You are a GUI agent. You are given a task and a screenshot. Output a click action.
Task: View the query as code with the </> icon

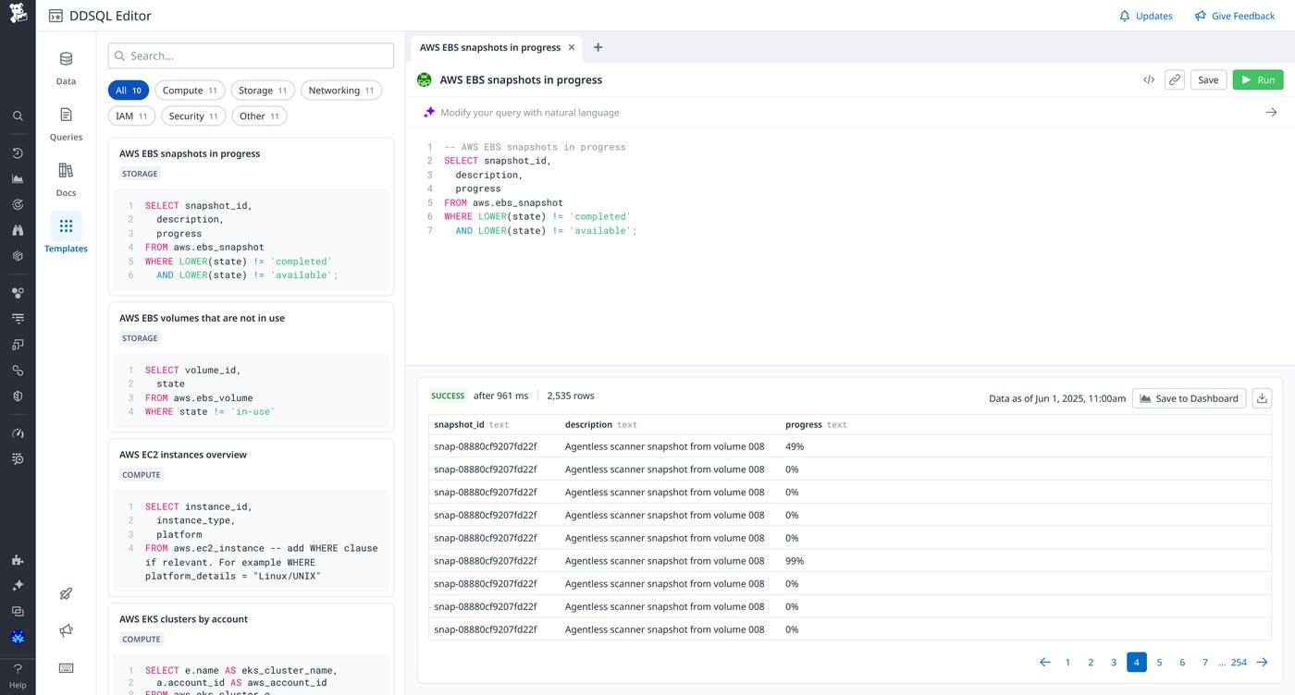pos(1149,79)
